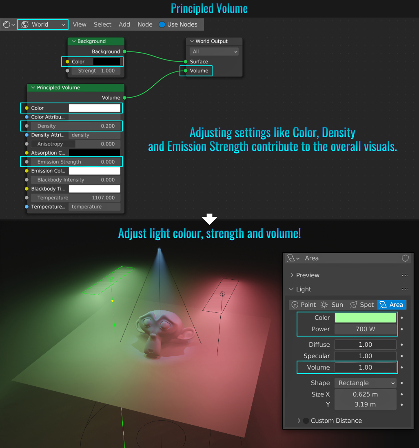
Task: Click the fake user shield icon
Action: (405, 258)
